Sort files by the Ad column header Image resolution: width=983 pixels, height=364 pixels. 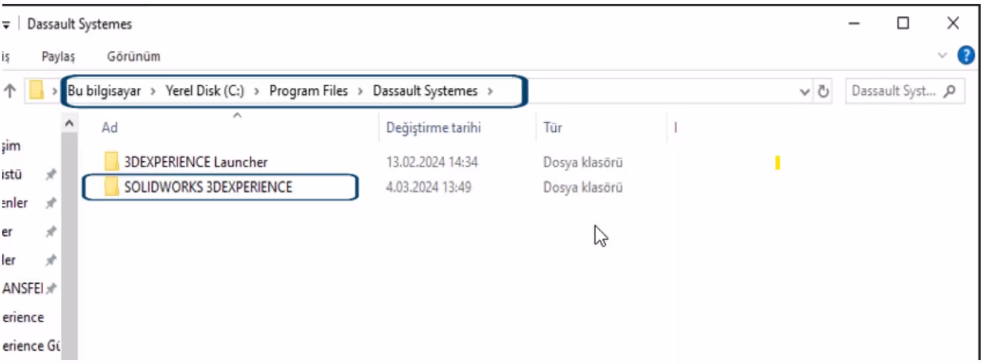pos(109,128)
